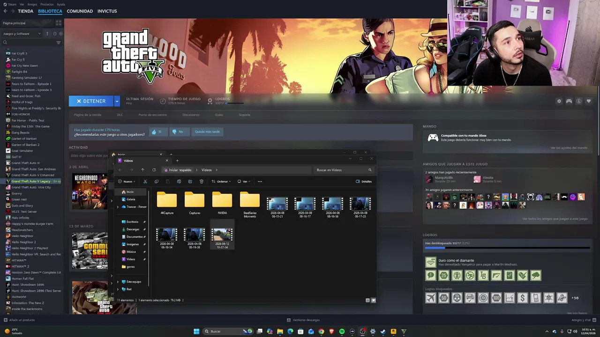Open the Ver dropdown in Explorer
The image size is (600, 337).
coord(244,182)
